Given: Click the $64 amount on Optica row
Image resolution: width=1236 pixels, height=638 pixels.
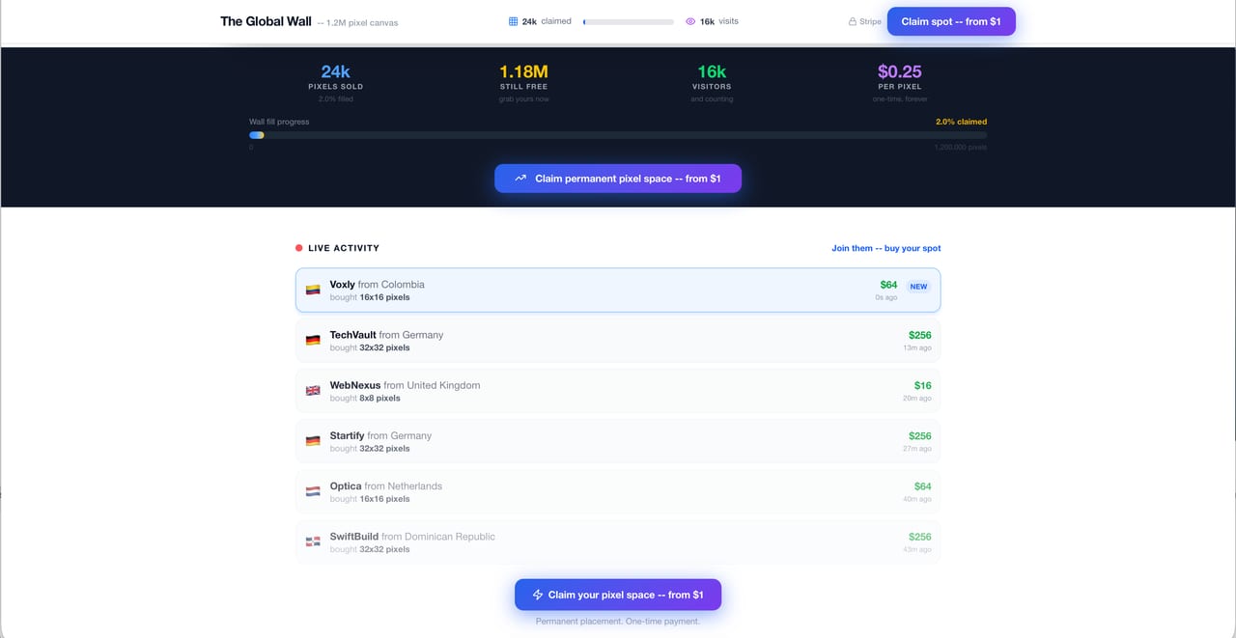Looking at the screenshot, I should coord(923,486).
